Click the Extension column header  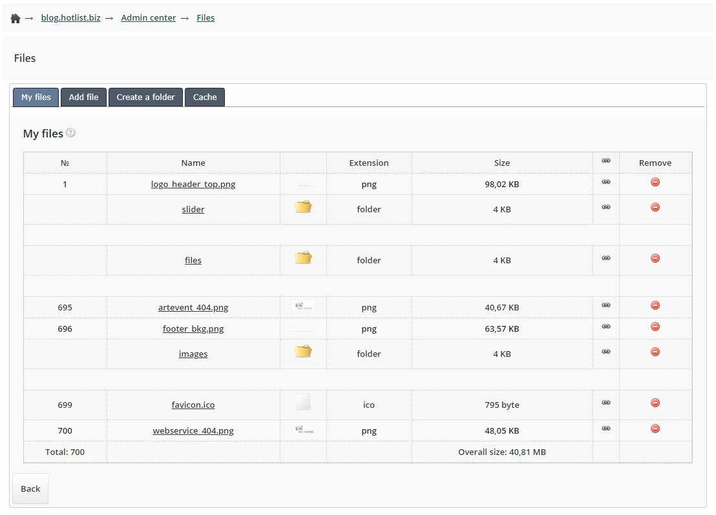[x=369, y=163]
